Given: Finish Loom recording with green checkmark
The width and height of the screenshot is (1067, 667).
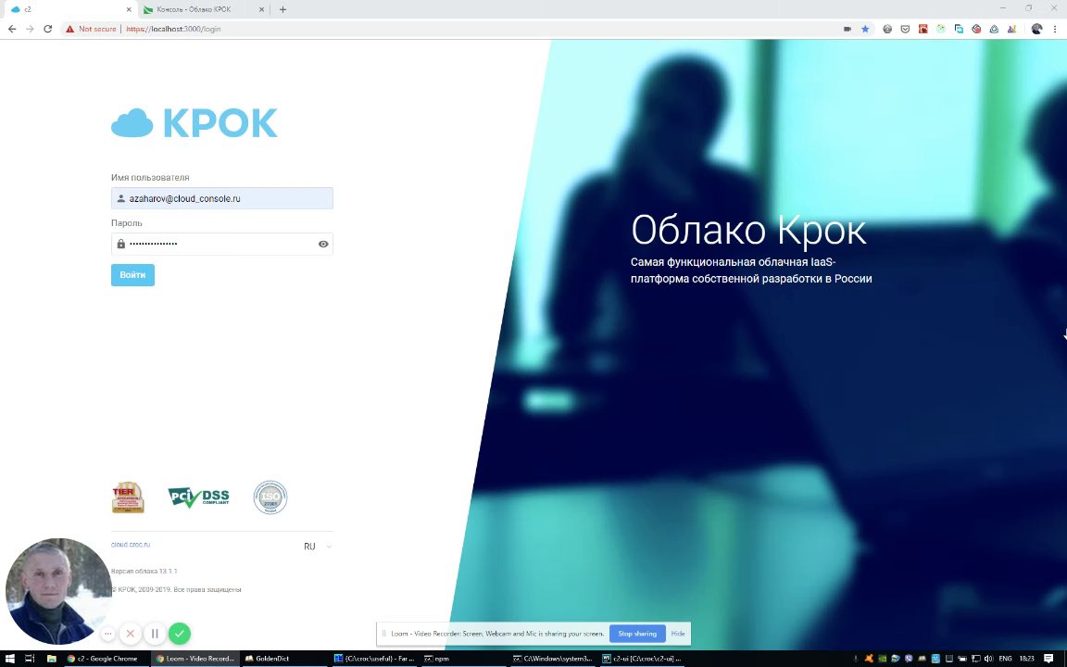Looking at the screenshot, I should (180, 634).
